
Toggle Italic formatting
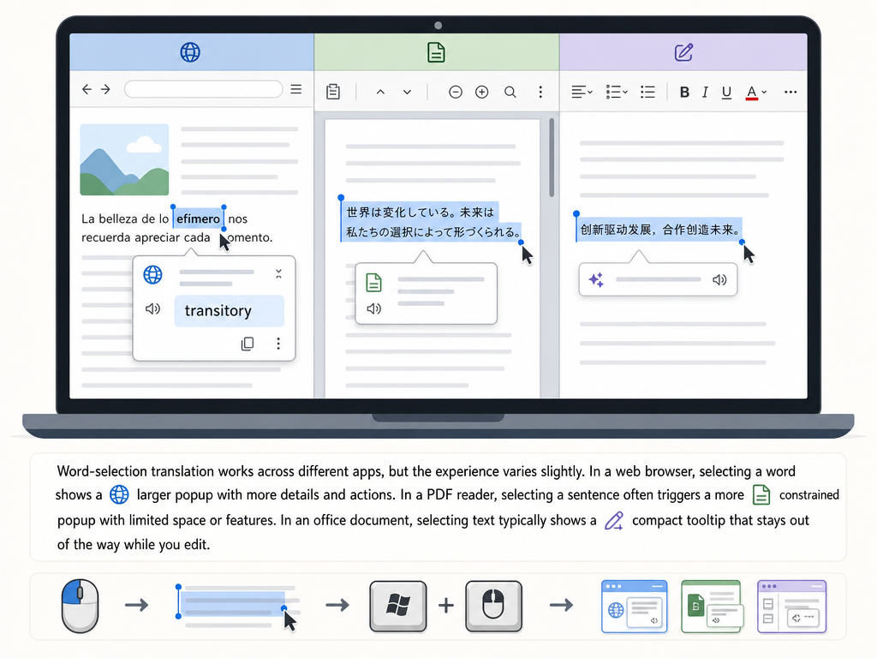[x=706, y=93]
